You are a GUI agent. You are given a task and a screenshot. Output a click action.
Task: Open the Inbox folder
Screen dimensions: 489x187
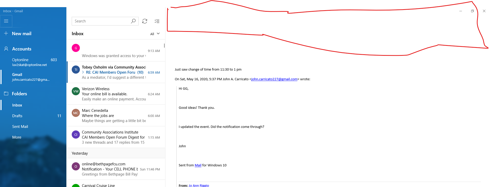tap(33, 105)
